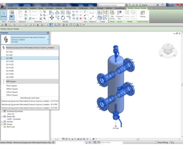The image size is (183, 147).
Task: Expand the Sheets (all) tree node
Action: click(2, 116)
